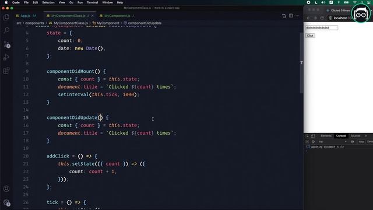
Task: Open editor More Actions ellipsis
Action: pos(297,16)
